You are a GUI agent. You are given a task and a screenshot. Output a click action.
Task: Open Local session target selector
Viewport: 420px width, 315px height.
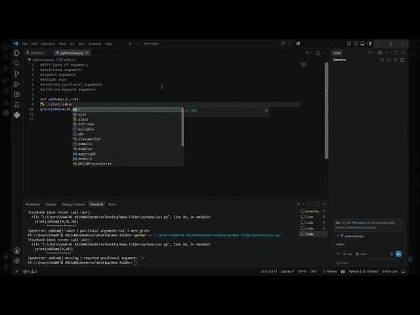point(343,262)
